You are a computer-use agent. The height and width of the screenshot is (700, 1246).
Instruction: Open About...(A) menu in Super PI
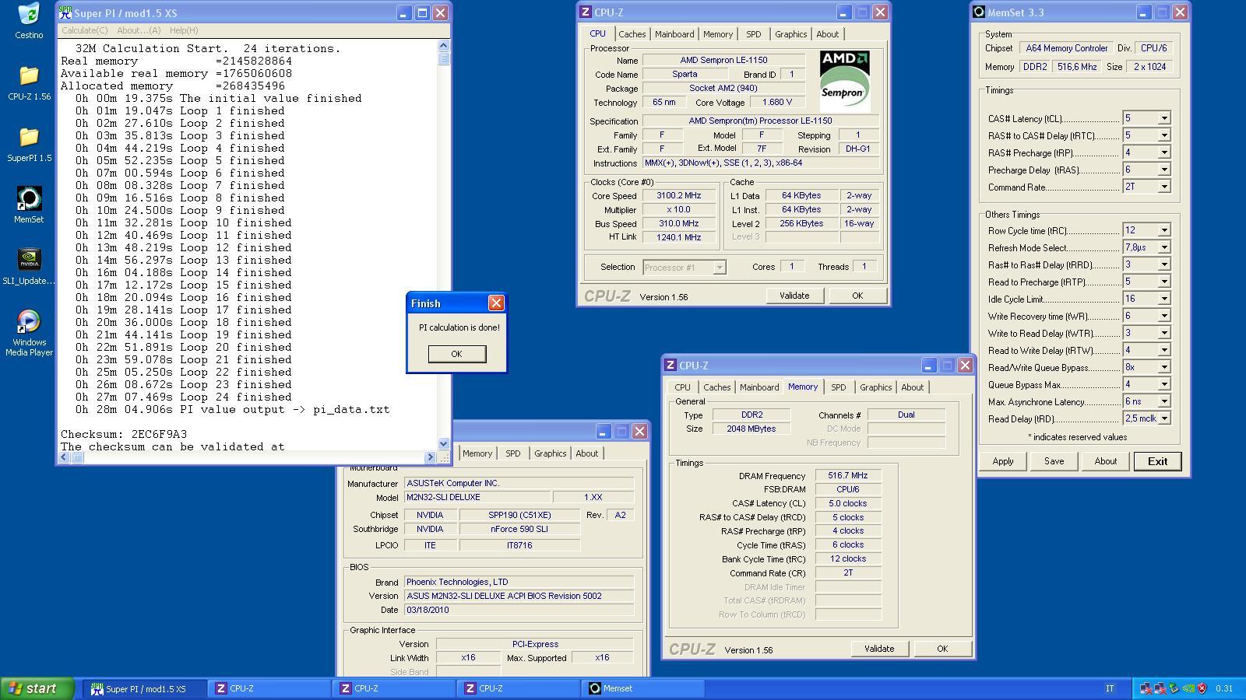[x=139, y=30]
